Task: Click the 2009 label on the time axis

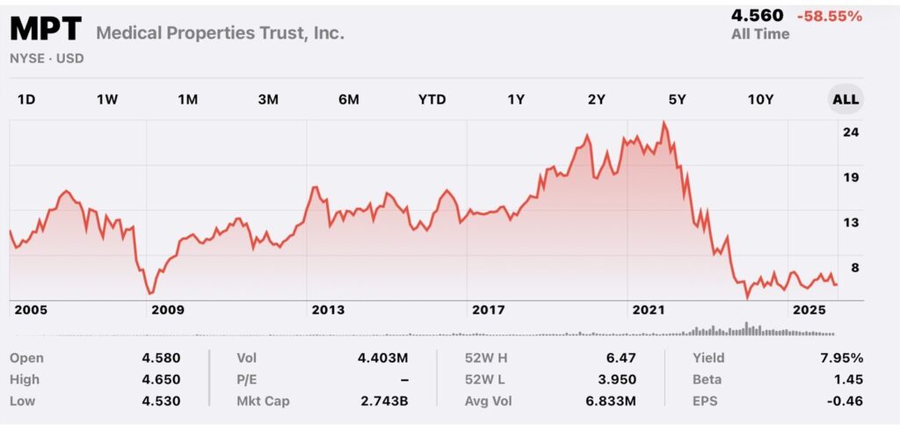Action: click(167, 310)
